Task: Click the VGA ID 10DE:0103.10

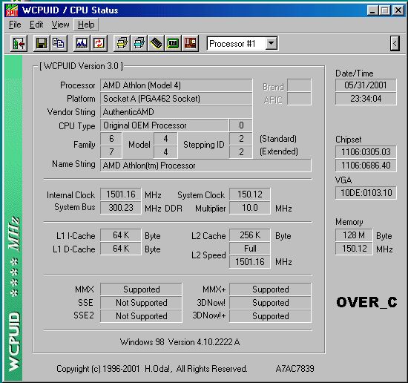Action: point(366,193)
